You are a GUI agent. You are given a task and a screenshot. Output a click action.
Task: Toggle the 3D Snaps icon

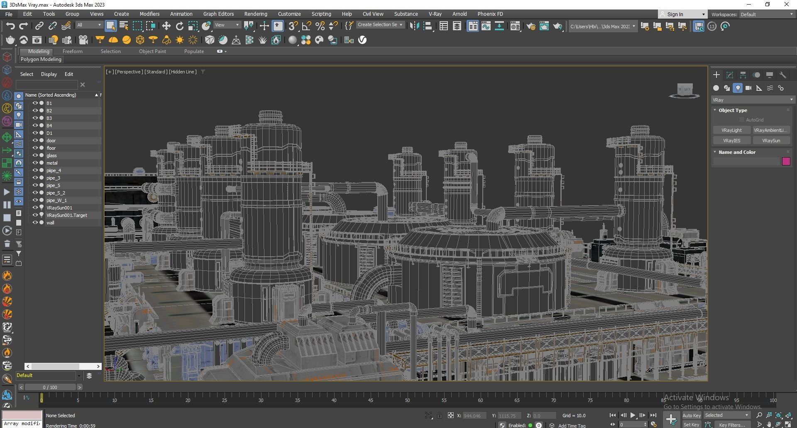[293, 26]
